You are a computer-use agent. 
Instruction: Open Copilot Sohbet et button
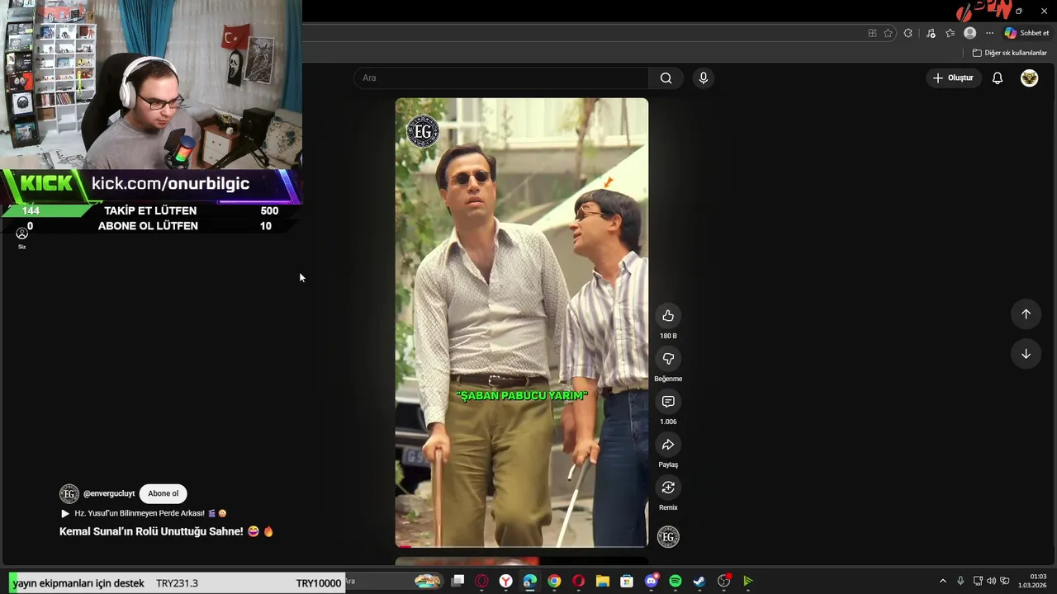[1026, 33]
